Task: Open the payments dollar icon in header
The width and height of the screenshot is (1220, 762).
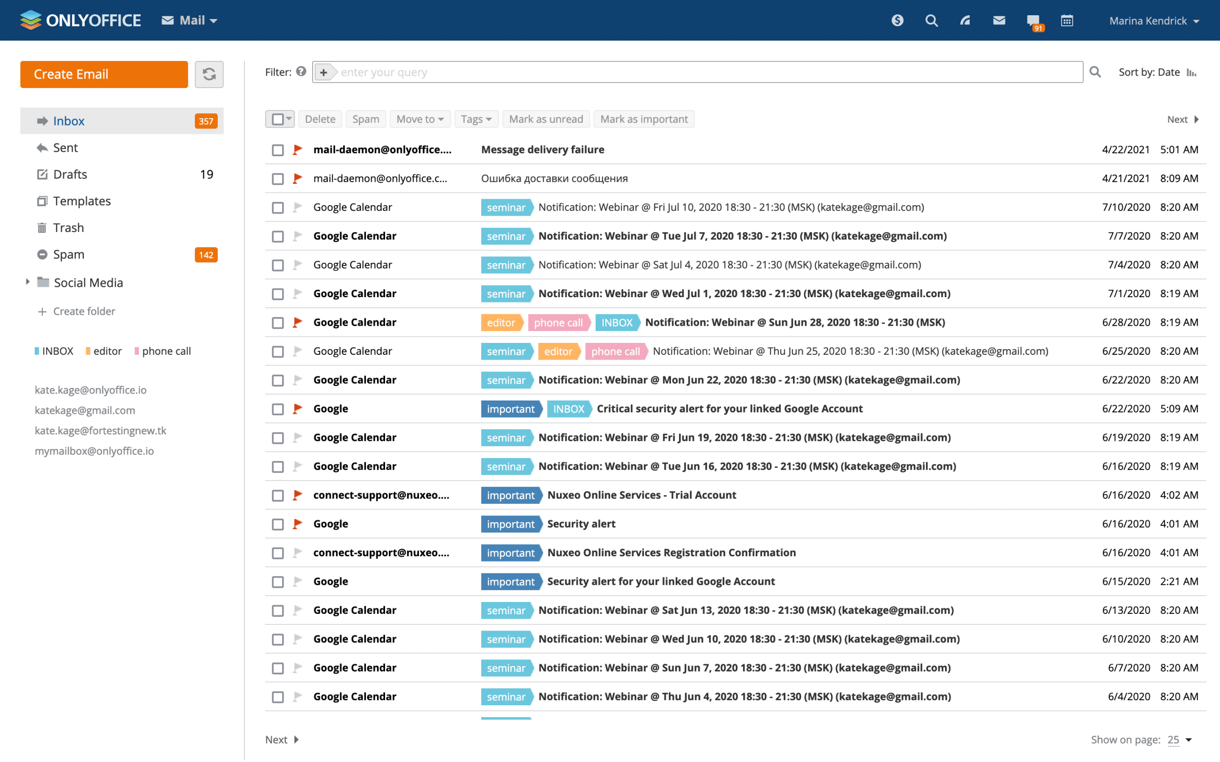Action: 897,20
